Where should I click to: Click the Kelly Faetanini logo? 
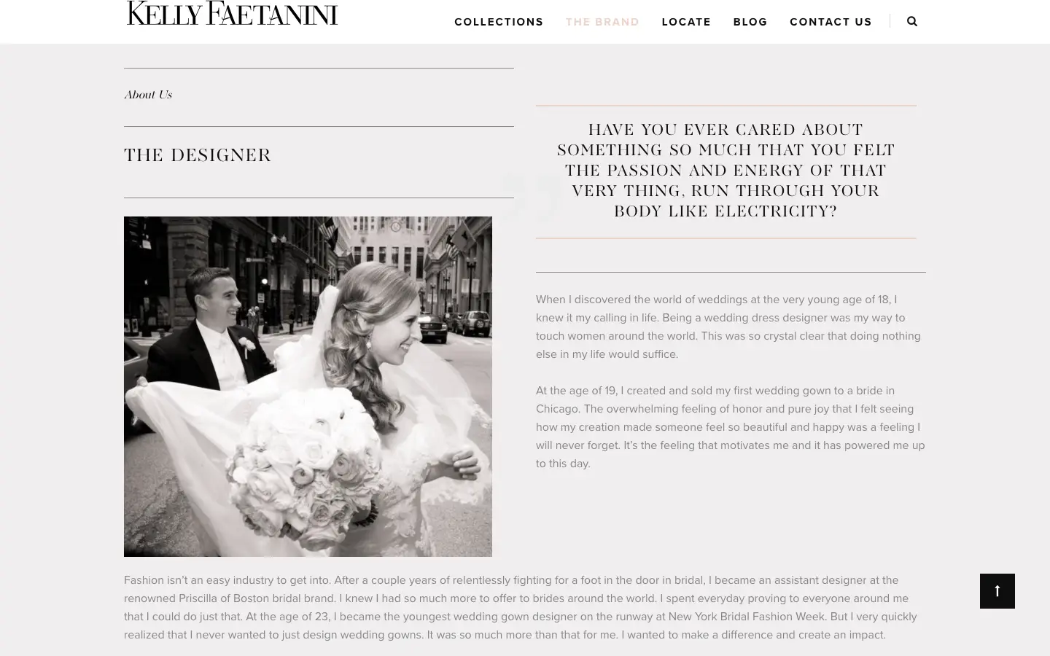pos(232,13)
